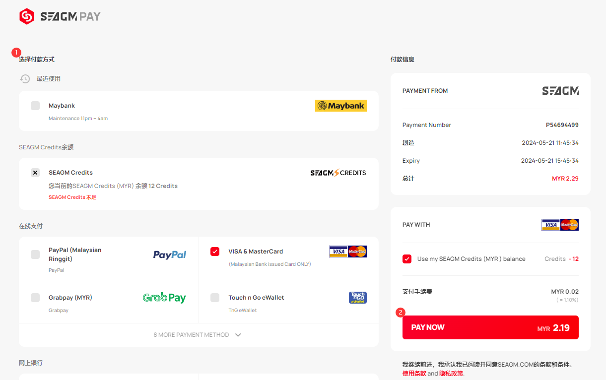
Task: Click the red 'SEAGM Credits 不足' warning
Action: click(x=72, y=197)
